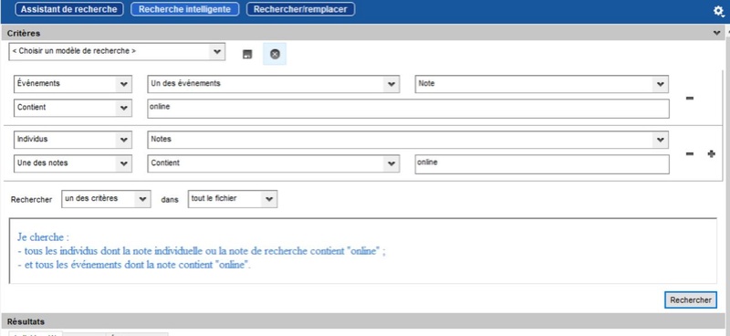This screenshot has width=730, height=336.
Task: Open the 'Un des événements' dropdown
Action: point(273,84)
